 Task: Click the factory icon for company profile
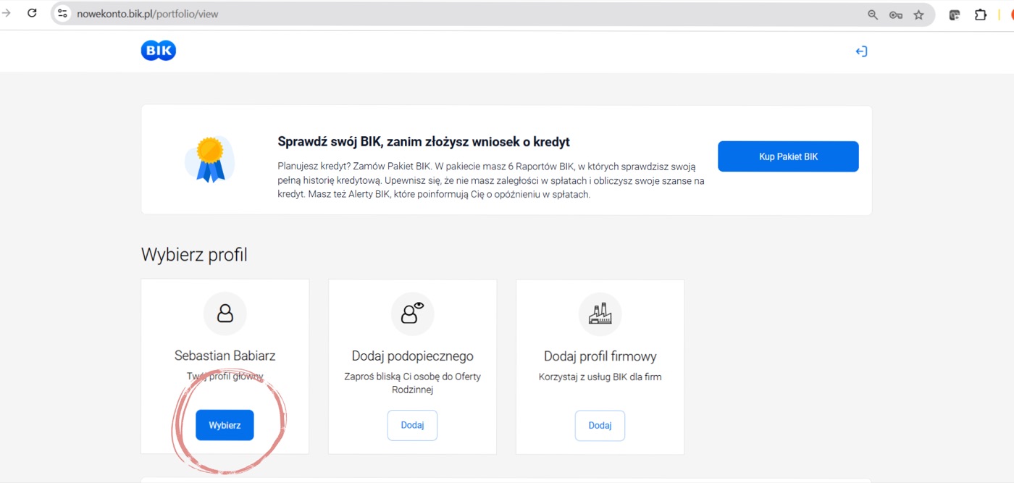(x=600, y=314)
